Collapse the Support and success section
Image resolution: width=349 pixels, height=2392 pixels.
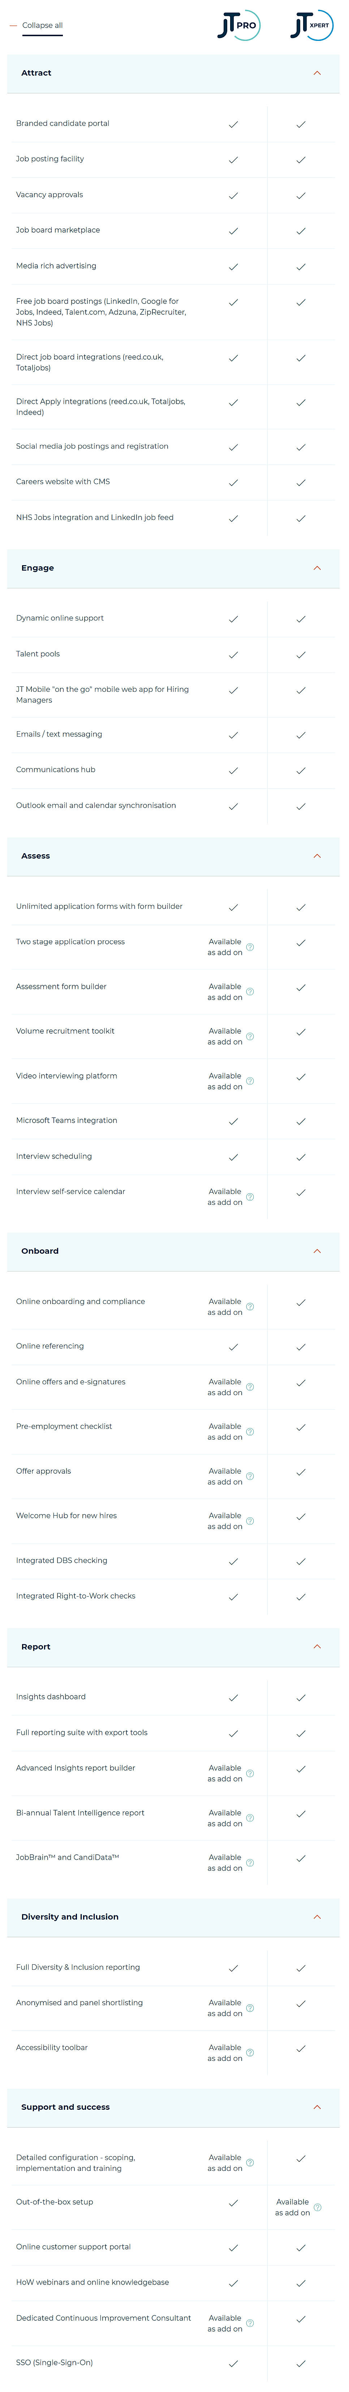316,2107
